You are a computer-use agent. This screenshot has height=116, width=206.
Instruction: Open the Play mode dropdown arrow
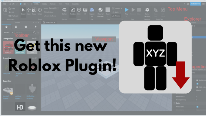(x=127, y=16)
